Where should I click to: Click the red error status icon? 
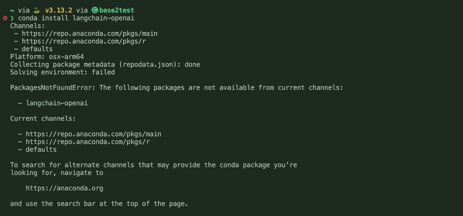(x=5, y=18)
